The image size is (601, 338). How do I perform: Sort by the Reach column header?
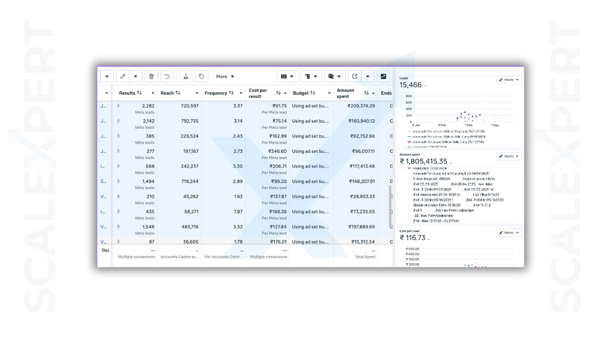tap(170, 93)
